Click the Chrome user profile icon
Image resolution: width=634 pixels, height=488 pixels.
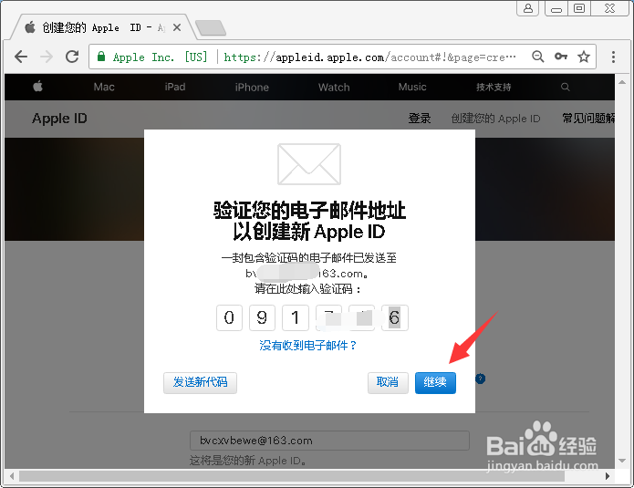pos(527,8)
